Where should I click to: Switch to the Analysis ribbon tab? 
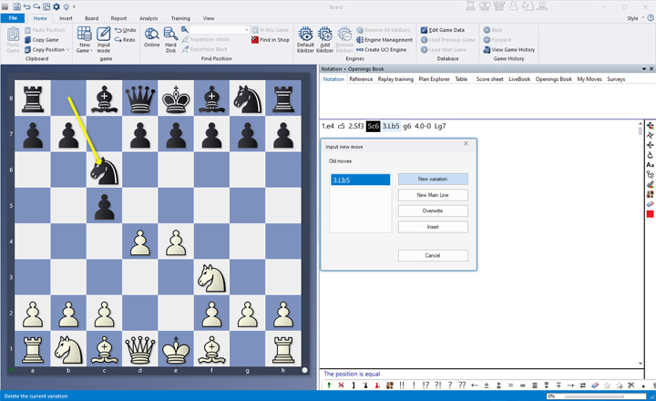pyautogui.click(x=149, y=17)
